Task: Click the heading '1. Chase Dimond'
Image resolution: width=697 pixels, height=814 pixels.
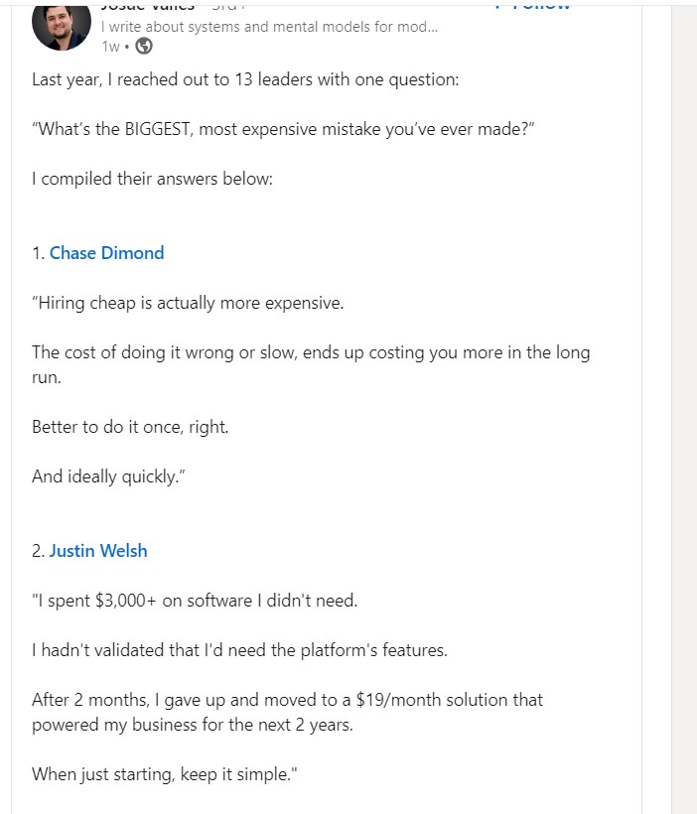Action: point(97,252)
